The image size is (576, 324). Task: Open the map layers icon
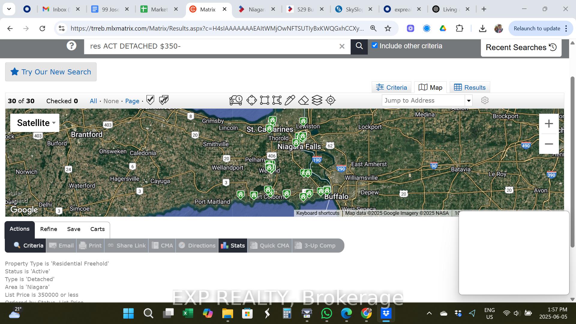tap(317, 100)
